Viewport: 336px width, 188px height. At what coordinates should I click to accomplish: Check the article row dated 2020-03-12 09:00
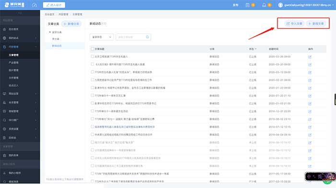pyautogui.click(x=92, y=72)
